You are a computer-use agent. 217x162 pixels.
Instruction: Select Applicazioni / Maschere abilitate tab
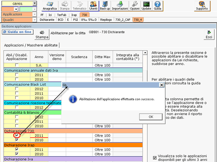pos(31,45)
